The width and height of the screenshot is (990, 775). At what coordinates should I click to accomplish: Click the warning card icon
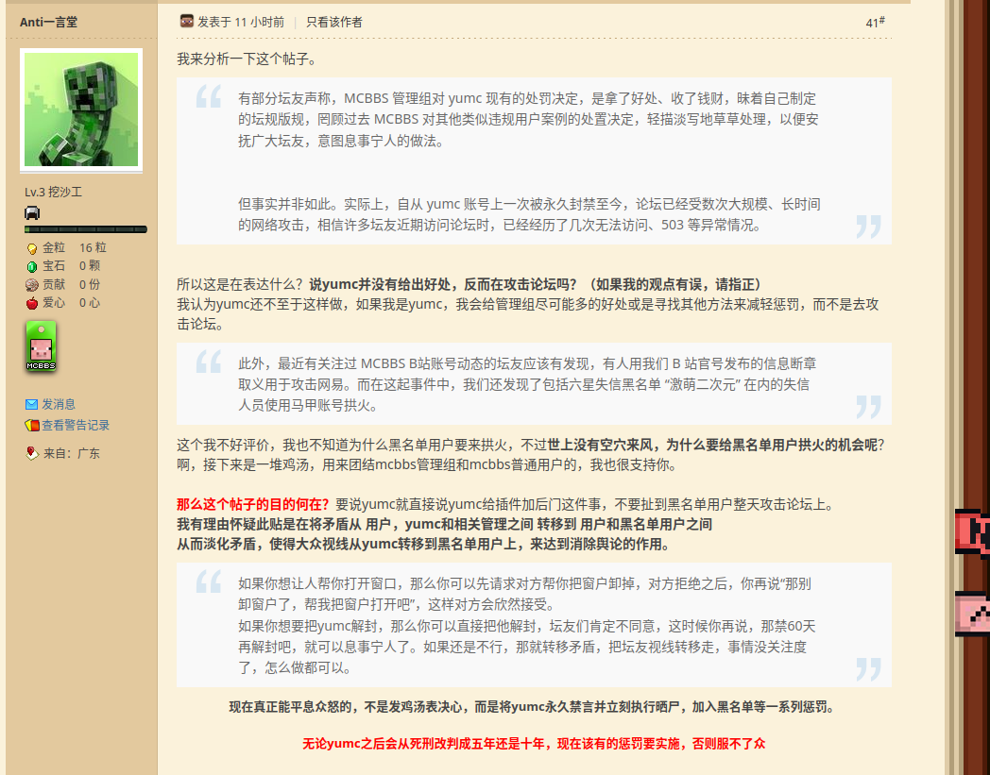coord(31,425)
